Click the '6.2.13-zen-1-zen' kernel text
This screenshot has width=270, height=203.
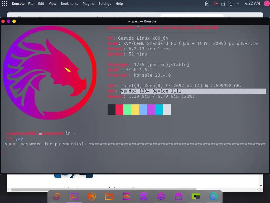coord(150,49)
